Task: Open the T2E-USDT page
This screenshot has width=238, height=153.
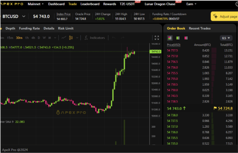Action: pyautogui.click(x=127, y=4)
